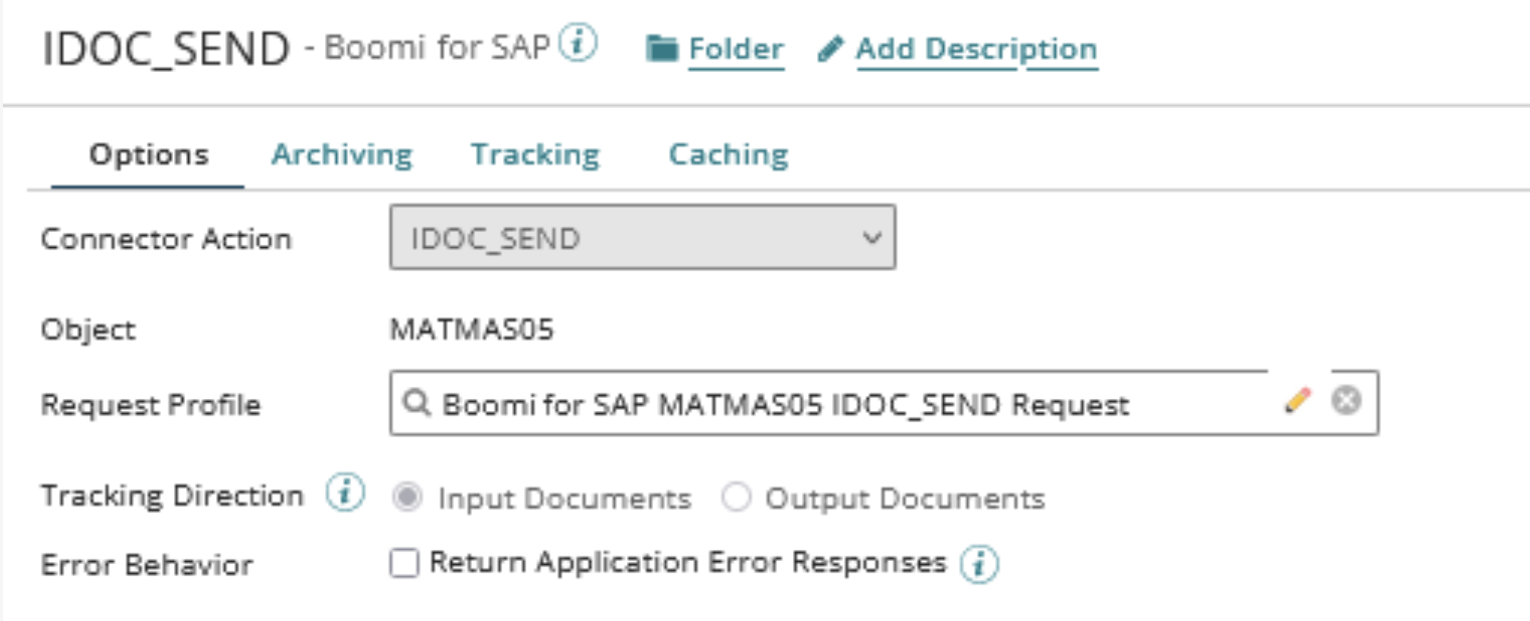This screenshot has width=1530, height=621.
Task: Go to the Caching tab
Action: (729, 155)
